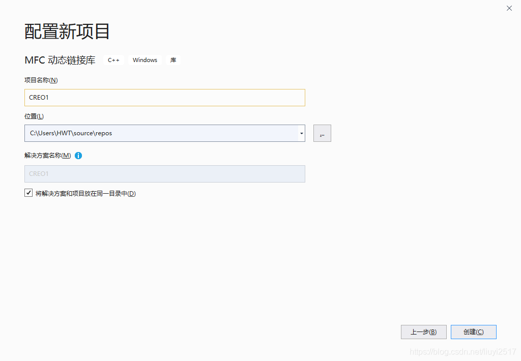Open the browse folder dialog via the "..." button

322,133
